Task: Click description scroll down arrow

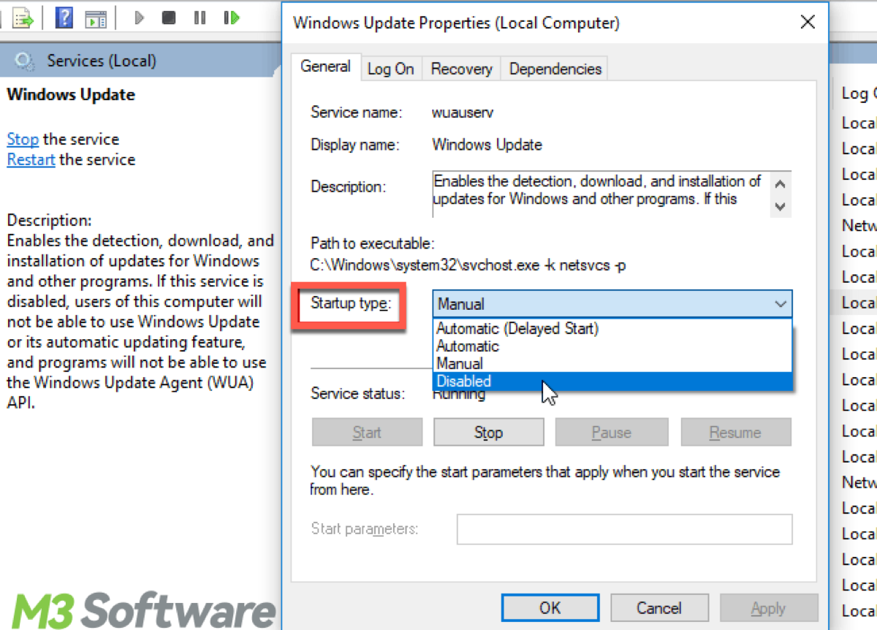Action: (781, 207)
